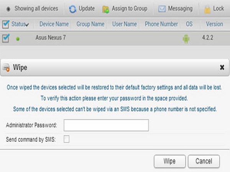Sort by the Group Name column header
This screenshot has width=230, height=172.
(90, 24)
